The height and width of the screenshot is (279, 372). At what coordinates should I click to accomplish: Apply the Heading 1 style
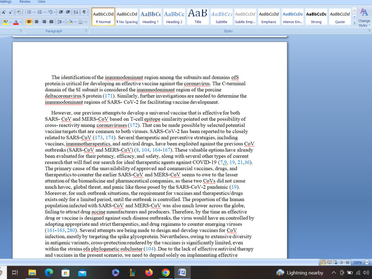tap(150, 16)
